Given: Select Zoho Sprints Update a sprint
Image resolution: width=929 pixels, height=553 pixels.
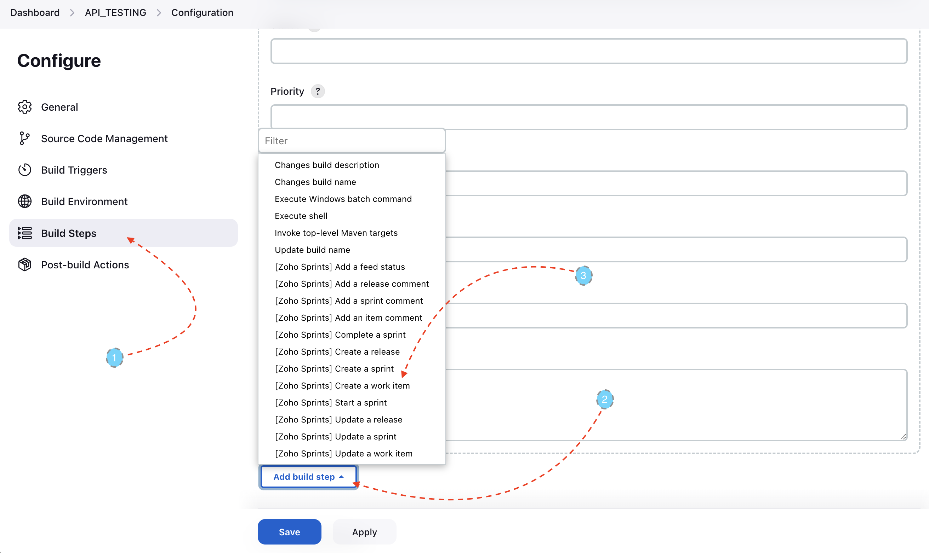Looking at the screenshot, I should coord(352,436).
